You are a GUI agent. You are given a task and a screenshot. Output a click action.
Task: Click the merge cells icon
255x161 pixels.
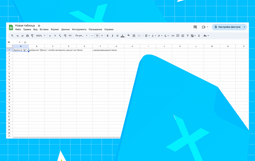[x=139, y=36]
